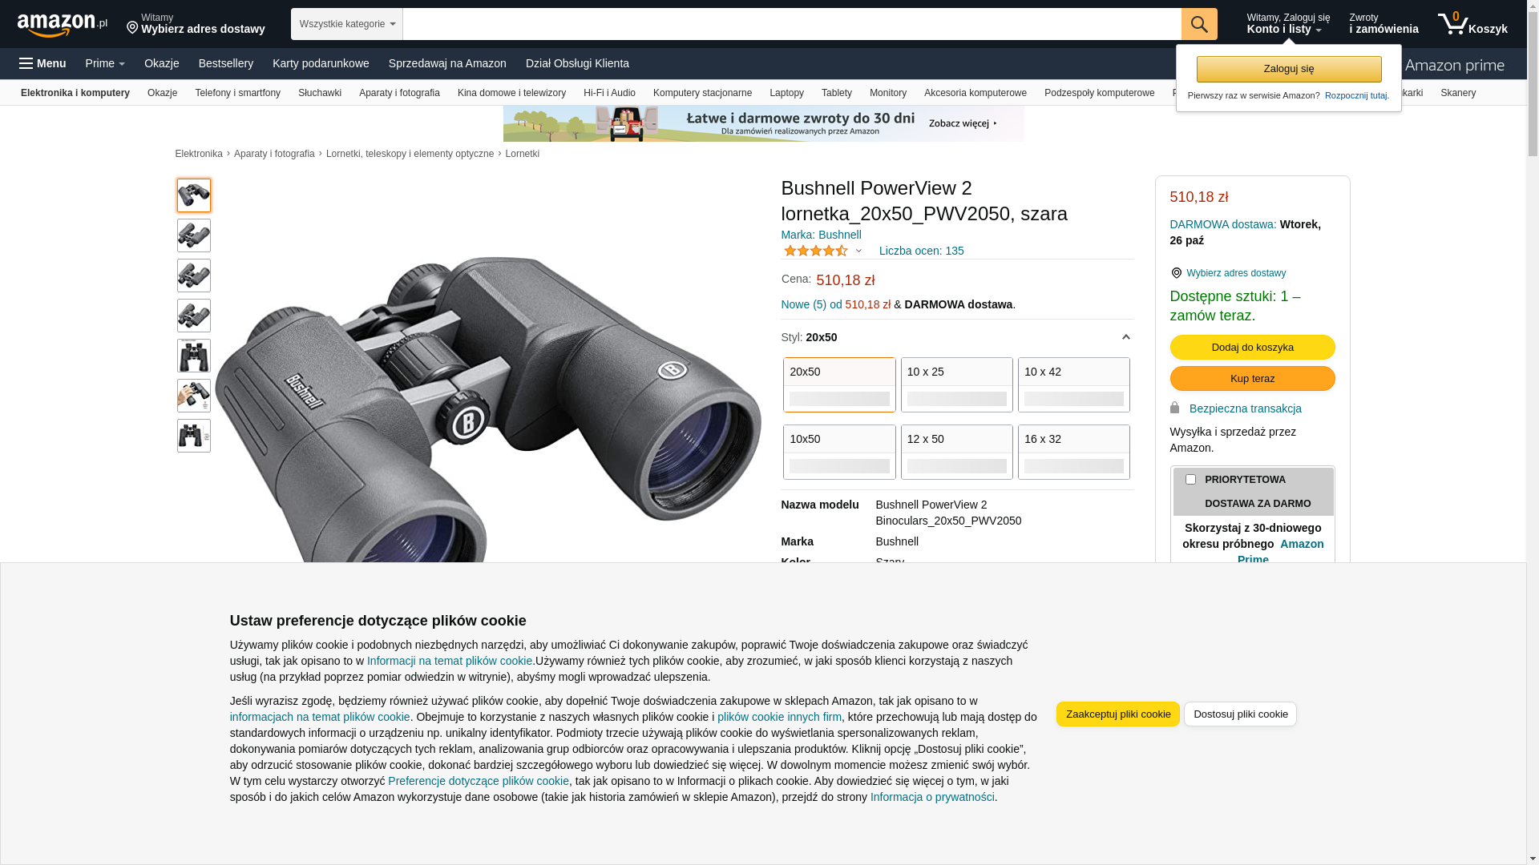Click the Kup teraz button
This screenshot has width=1539, height=865.
pos(1252,378)
